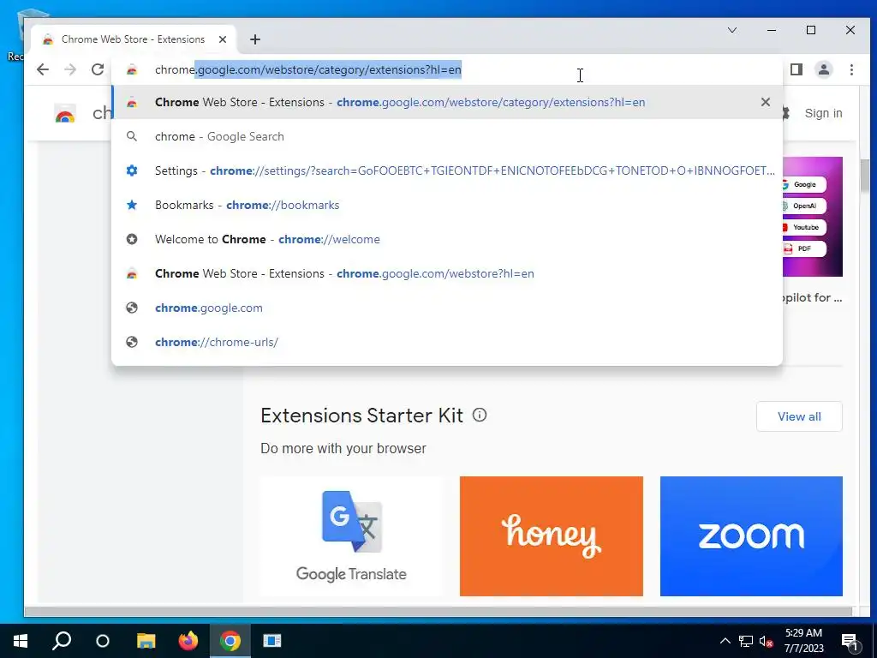Choose the extensions?hl=en Web Store suggestion
The height and width of the screenshot is (658, 877).
click(447, 103)
